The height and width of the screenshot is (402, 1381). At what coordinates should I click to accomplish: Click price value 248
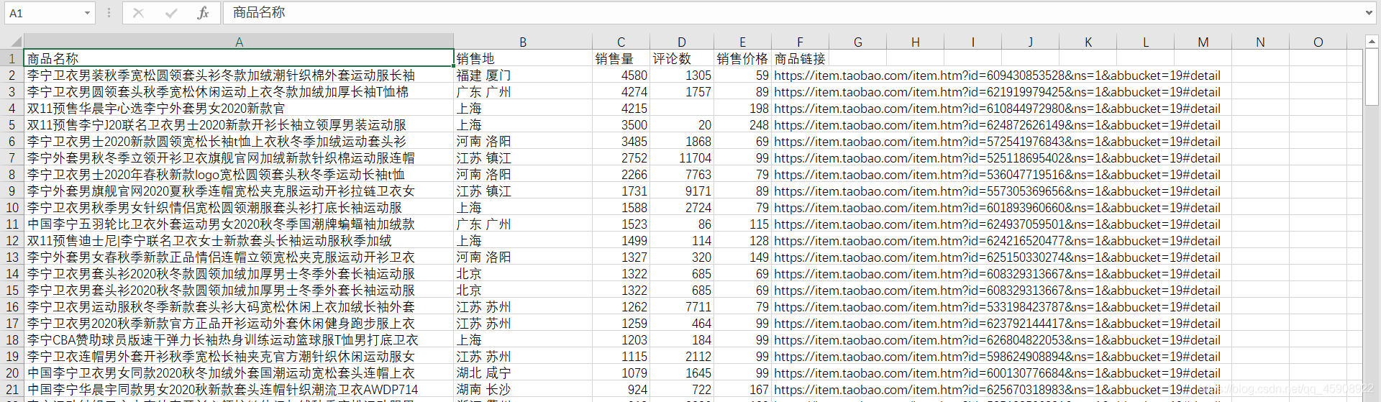[742, 124]
